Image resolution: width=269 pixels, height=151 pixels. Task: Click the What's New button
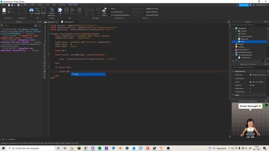pos(244,5)
